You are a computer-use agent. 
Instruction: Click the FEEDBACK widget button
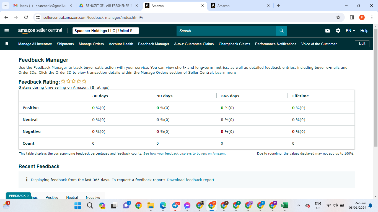17,196
